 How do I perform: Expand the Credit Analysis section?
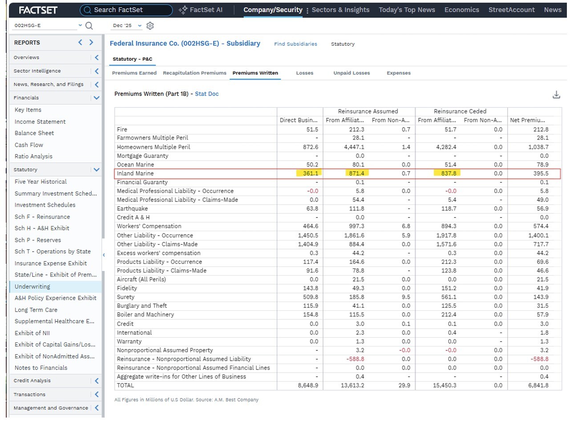pos(97,381)
